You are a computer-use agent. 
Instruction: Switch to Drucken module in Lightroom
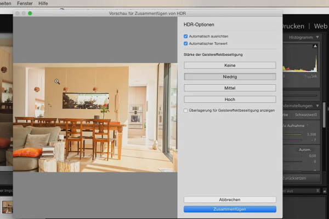click(293, 26)
